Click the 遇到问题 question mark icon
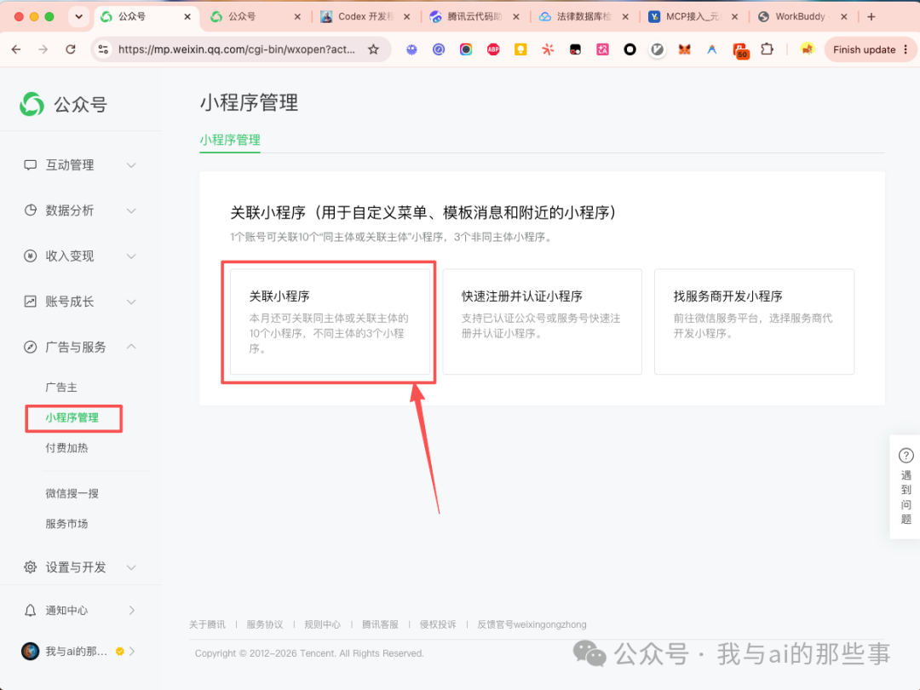The image size is (920, 690). [x=906, y=455]
